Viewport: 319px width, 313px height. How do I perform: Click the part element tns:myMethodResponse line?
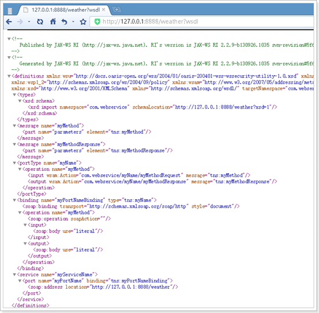tap(97, 151)
